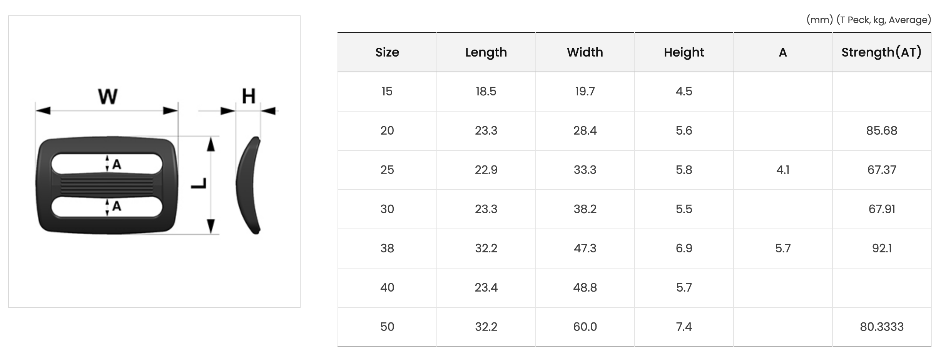This screenshot has width=946, height=357.
Task: Select the A value 4.1 cell
Action: [x=783, y=170]
